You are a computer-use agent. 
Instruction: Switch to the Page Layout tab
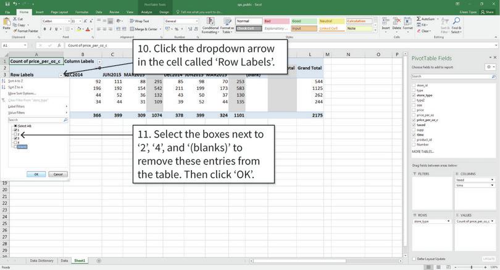click(59, 12)
